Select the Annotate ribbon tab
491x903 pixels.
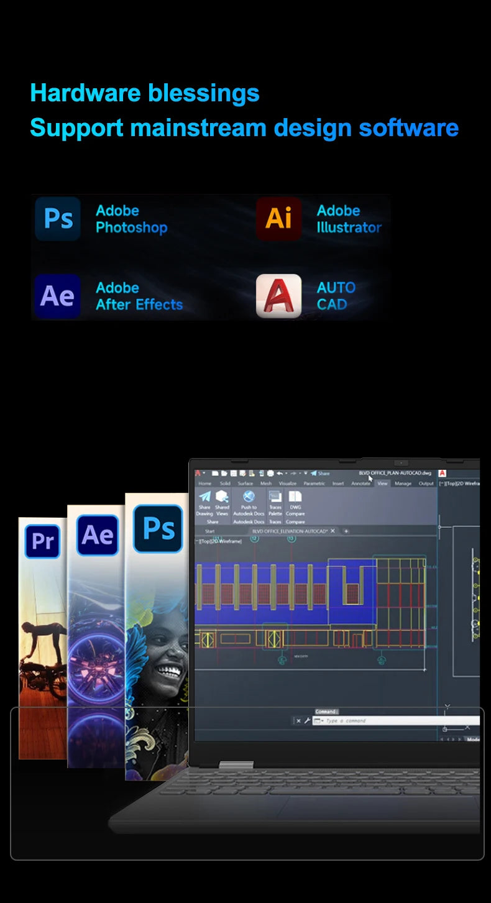[x=360, y=483]
